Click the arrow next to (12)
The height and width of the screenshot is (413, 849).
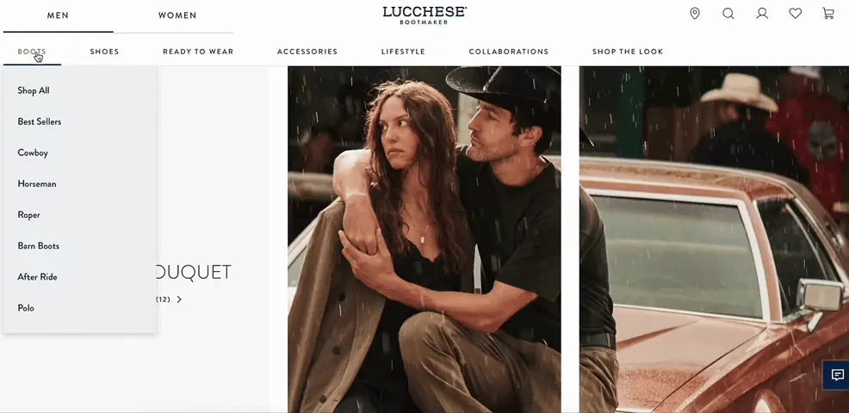[179, 299]
